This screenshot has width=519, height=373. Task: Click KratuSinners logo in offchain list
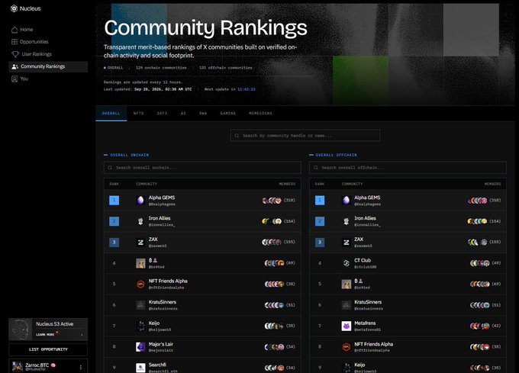click(347, 305)
